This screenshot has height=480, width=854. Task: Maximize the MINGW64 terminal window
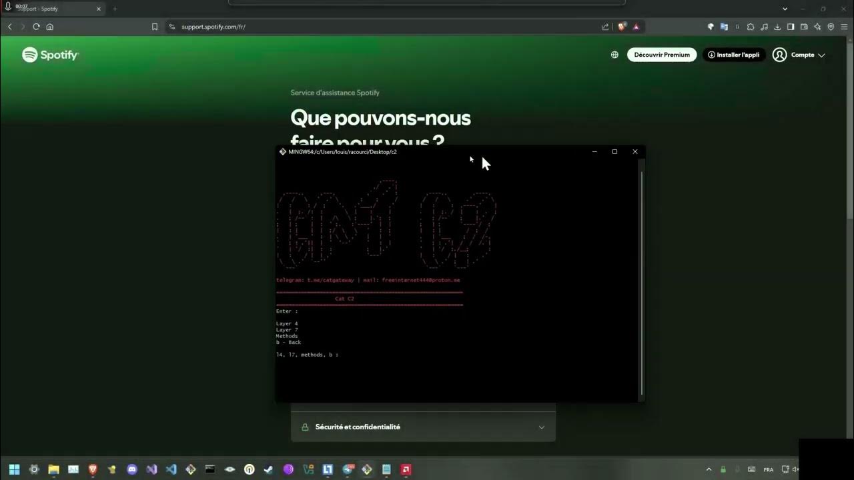(x=614, y=151)
